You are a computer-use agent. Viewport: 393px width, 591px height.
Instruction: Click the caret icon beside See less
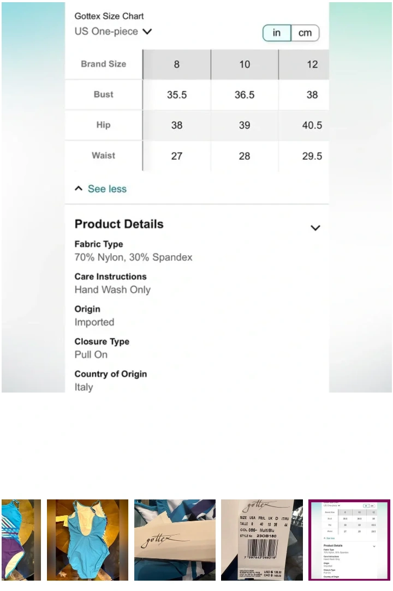click(x=79, y=189)
